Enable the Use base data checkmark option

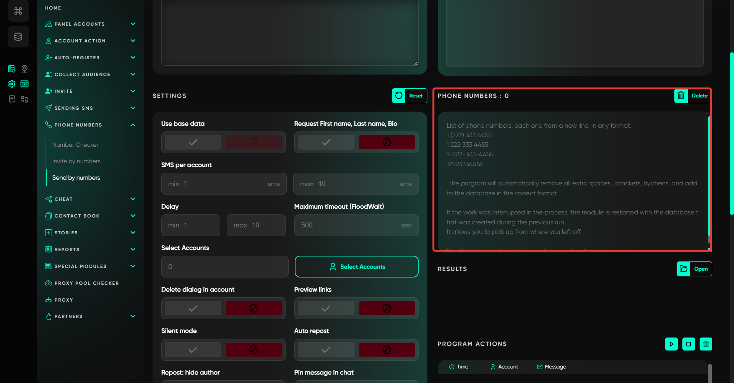click(x=193, y=142)
